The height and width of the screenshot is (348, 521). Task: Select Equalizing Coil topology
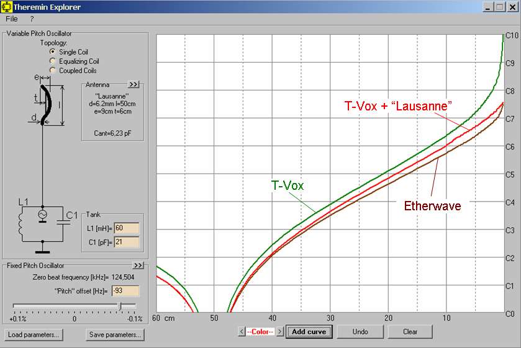52,61
